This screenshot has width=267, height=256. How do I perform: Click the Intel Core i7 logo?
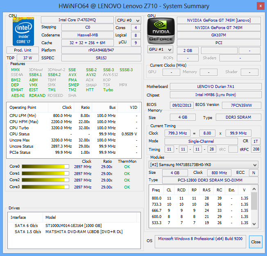coord(23,31)
